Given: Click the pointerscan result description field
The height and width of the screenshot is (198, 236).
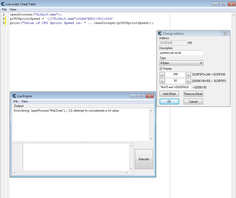Looking at the screenshot, I should (181, 53).
